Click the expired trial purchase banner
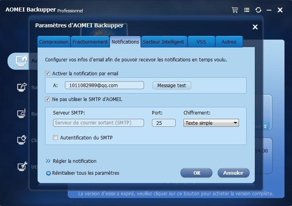Screen dimensions: 292x206 (x=176, y=193)
